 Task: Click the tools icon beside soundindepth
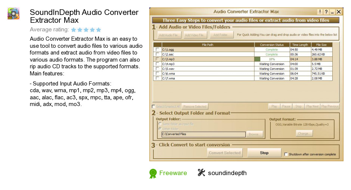(x=201, y=172)
